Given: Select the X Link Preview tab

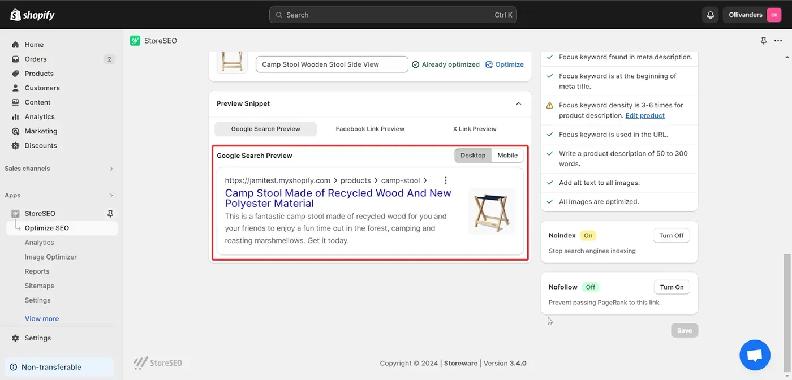Looking at the screenshot, I should (x=475, y=129).
